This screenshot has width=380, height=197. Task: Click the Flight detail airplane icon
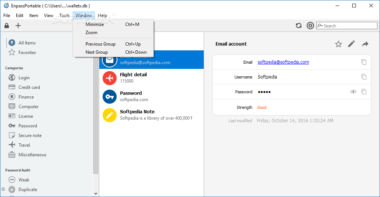pyautogui.click(x=110, y=78)
